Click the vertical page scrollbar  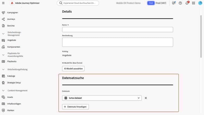201,36
